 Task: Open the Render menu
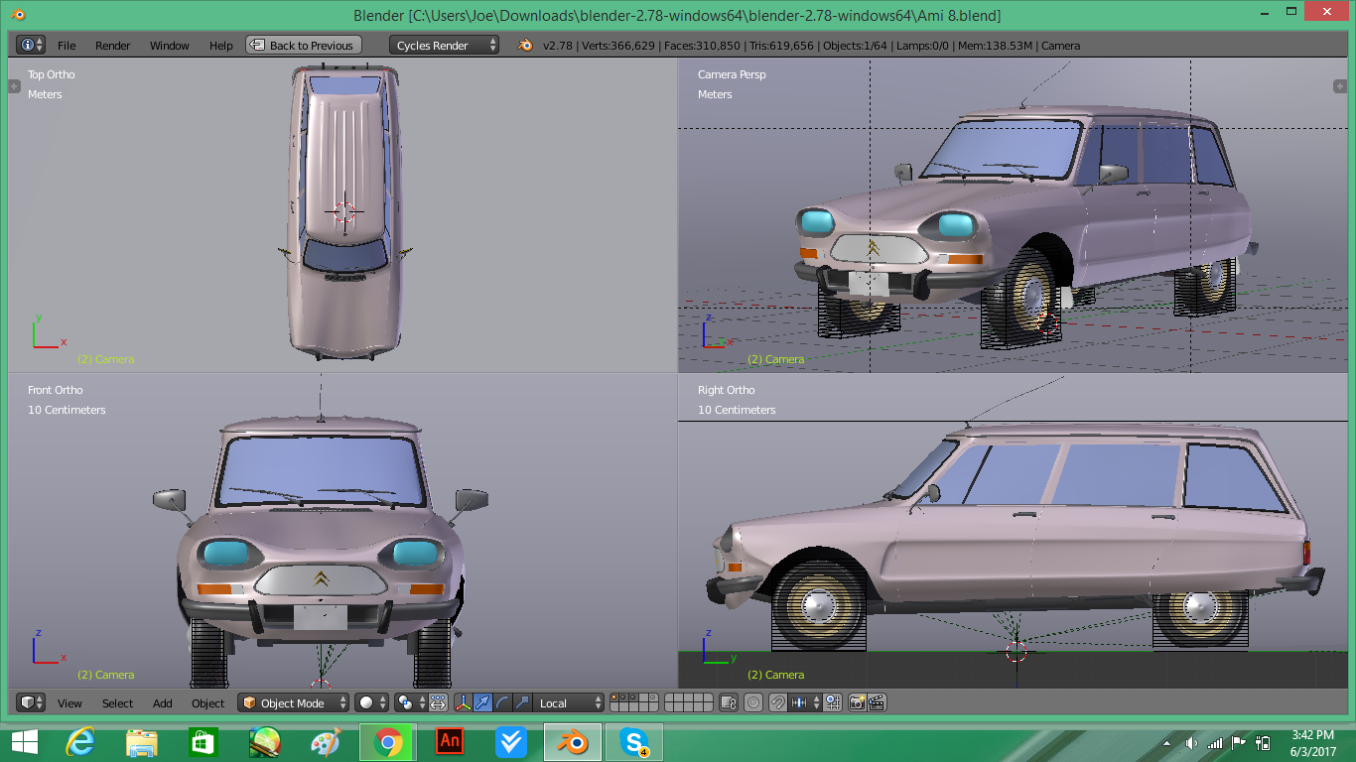(112, 46)
